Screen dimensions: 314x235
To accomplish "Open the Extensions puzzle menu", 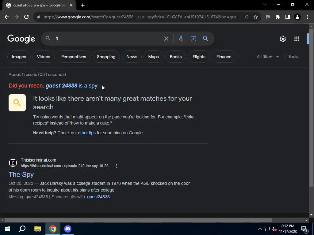I will coord(278,17).
